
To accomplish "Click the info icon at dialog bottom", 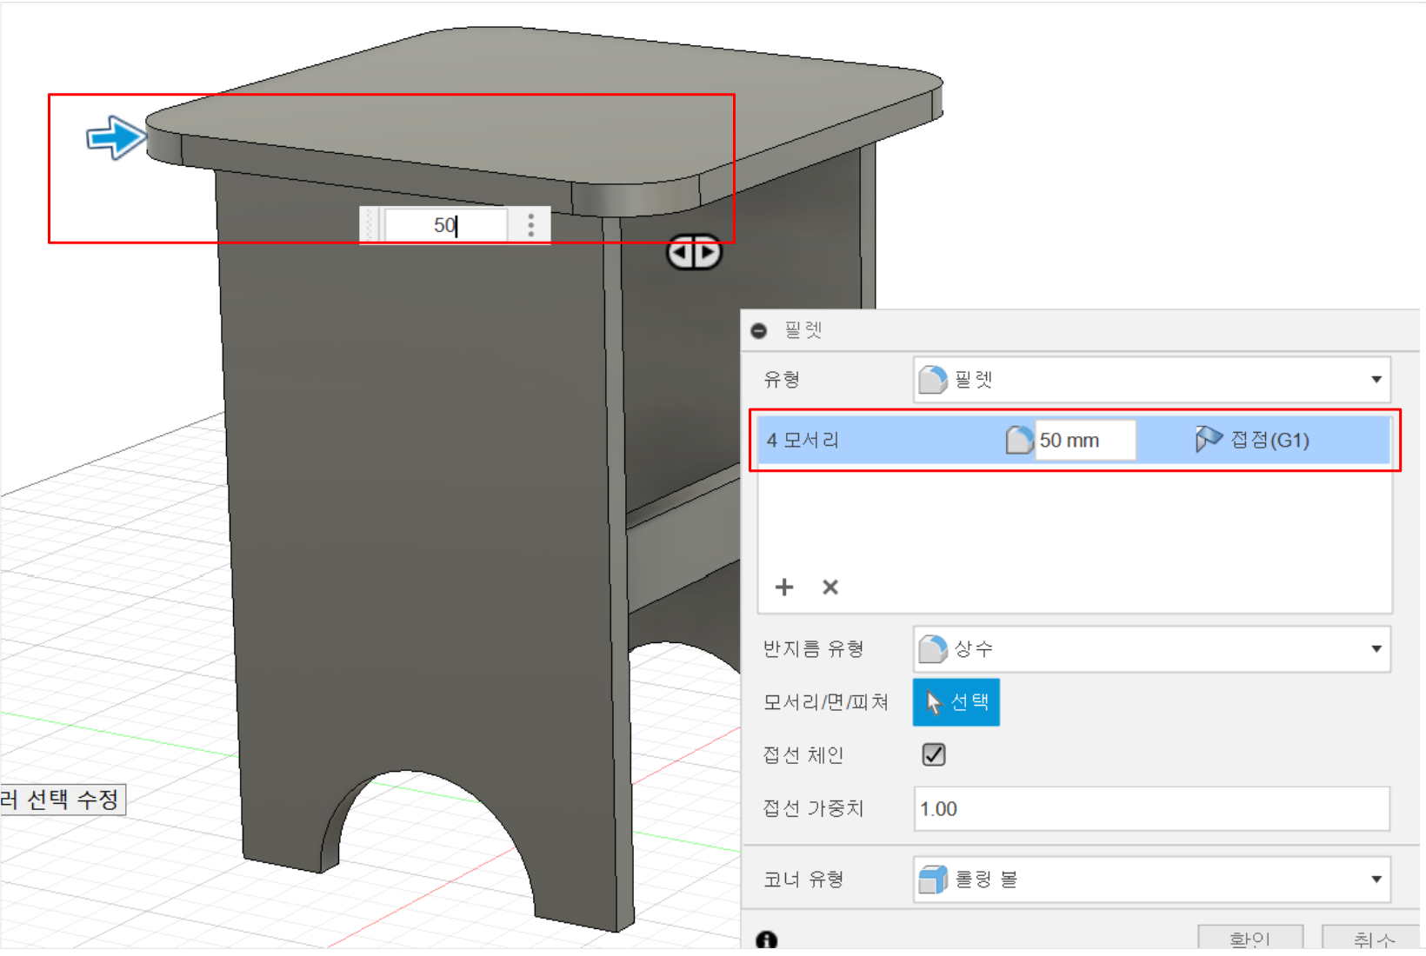I will click(766, 940).
